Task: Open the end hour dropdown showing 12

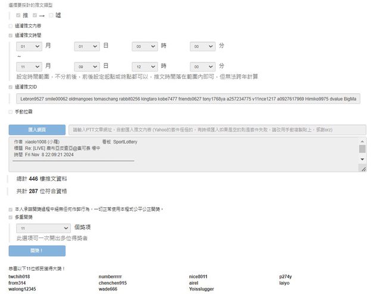Action: coord(145,66)
